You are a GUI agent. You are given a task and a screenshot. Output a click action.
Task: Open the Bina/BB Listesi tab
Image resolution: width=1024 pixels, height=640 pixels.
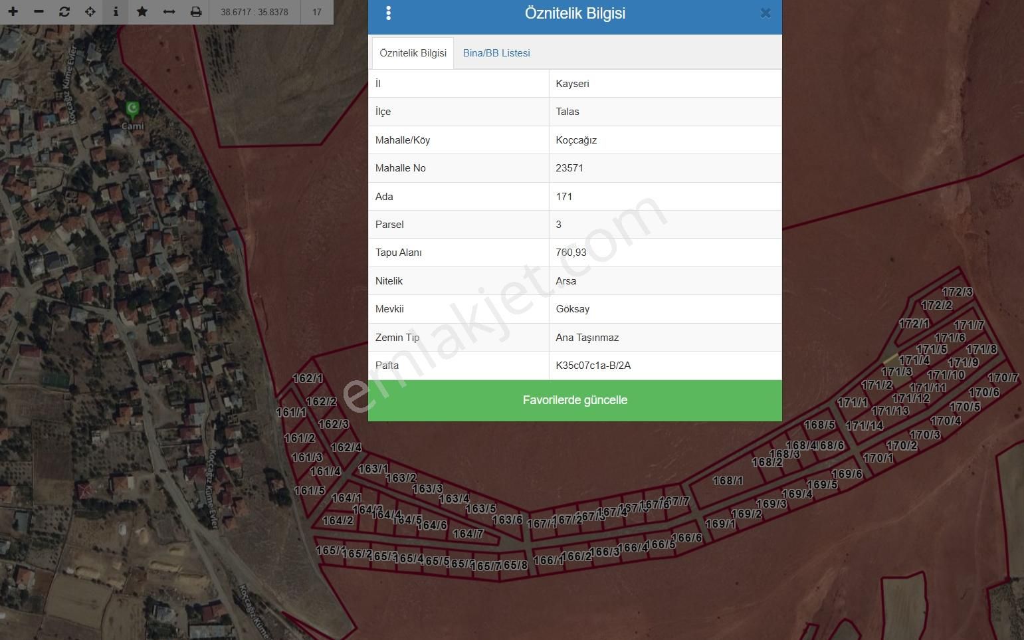[x=496, y=53]
